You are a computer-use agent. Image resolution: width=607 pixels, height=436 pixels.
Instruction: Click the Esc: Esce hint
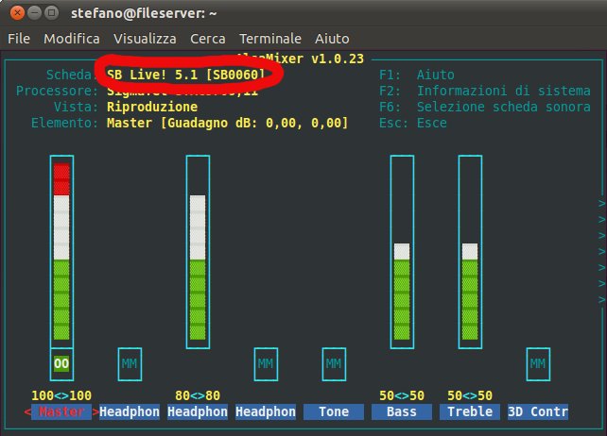(x=412, y=124)
